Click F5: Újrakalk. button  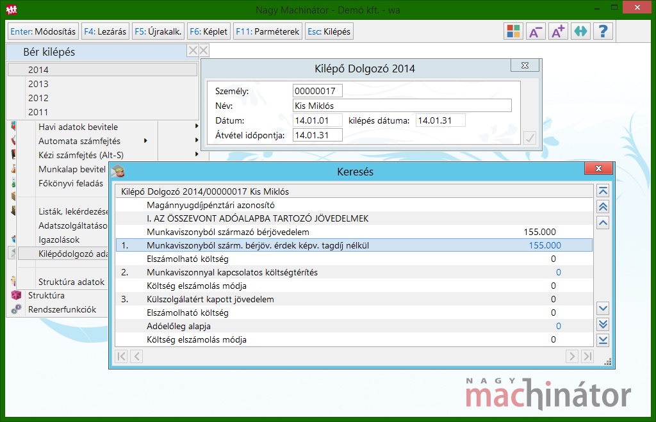158,31
